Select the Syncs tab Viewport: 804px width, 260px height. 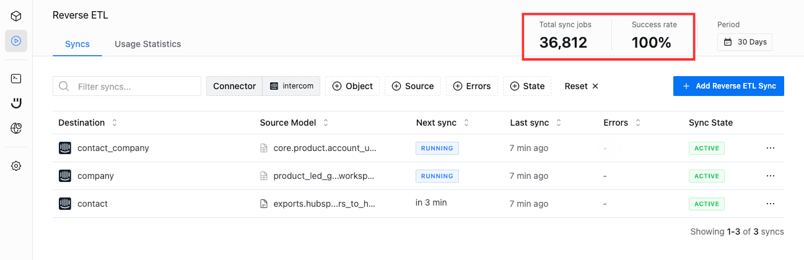[x=77, y=44]
